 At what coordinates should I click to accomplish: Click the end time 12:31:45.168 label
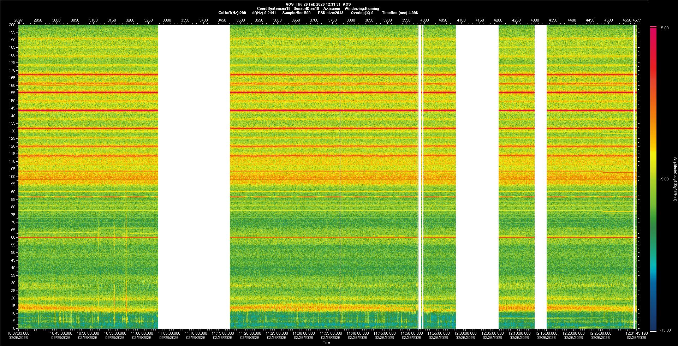click(637, 333)
